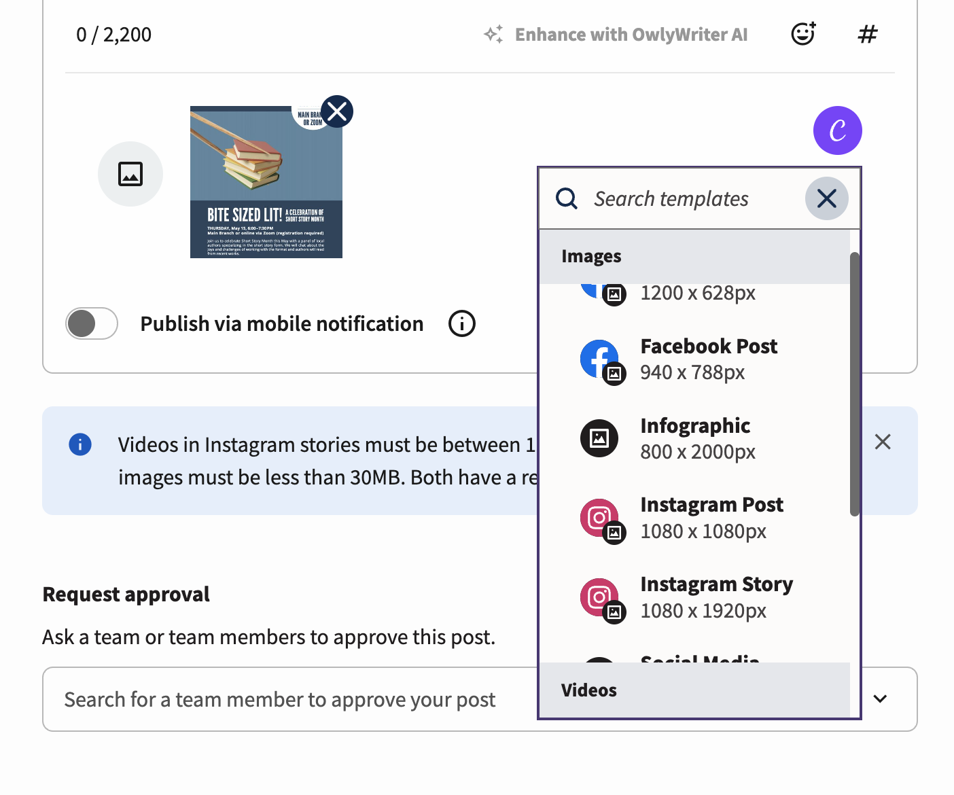The width and height of the screenshot is (954, 795).
Task: Select the Instagram Story template icon
Action: [x=600, y=597]
